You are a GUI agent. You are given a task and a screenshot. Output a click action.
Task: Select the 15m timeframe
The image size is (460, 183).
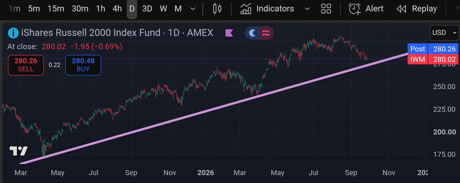(x=56, y=8)
